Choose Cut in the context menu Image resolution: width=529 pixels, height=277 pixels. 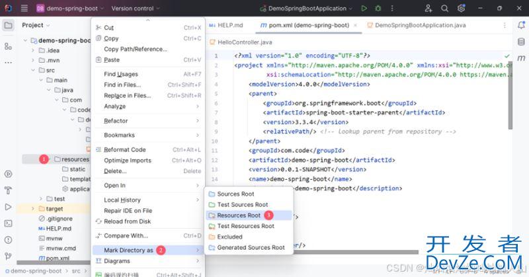click(148, 28)
